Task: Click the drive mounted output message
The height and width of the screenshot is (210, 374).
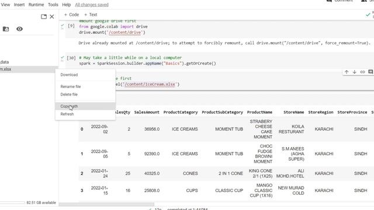Action: point(224,43)
